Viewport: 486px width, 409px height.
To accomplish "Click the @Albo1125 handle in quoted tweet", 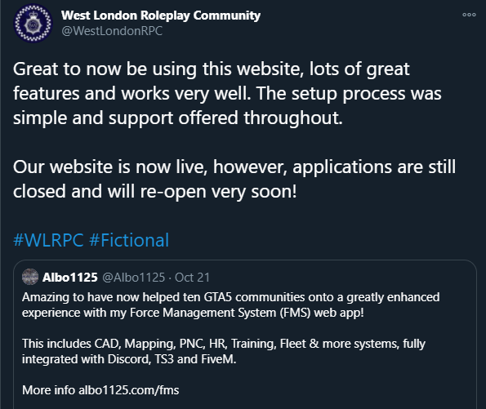I will click(133, 278).
